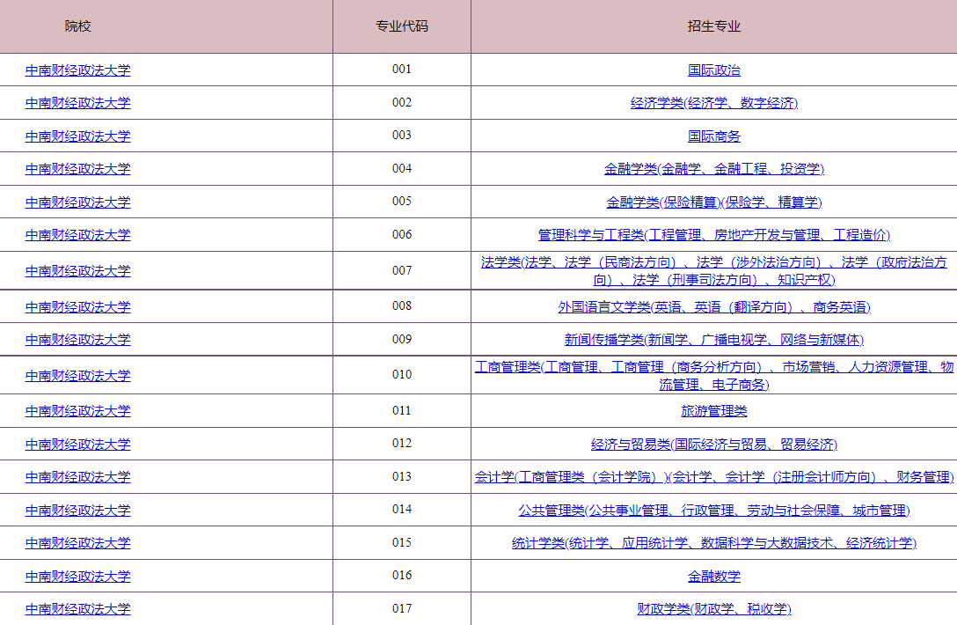Select major code cell 015
Image resolution: width=957 pixels, height=625 pixels.
click(402, 542)
